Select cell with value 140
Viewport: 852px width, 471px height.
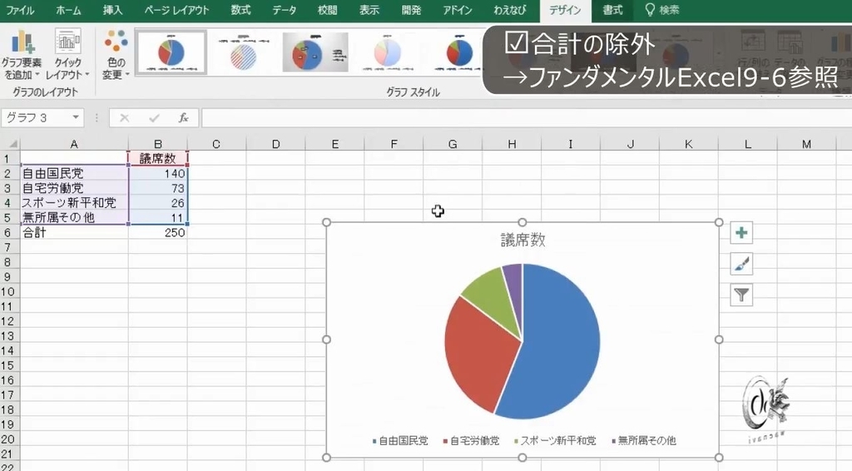(158, 173)
